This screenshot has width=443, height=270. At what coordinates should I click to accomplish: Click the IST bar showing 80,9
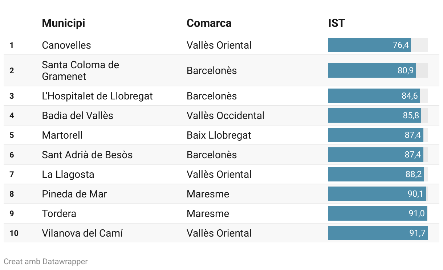click(x=372, y=70)
